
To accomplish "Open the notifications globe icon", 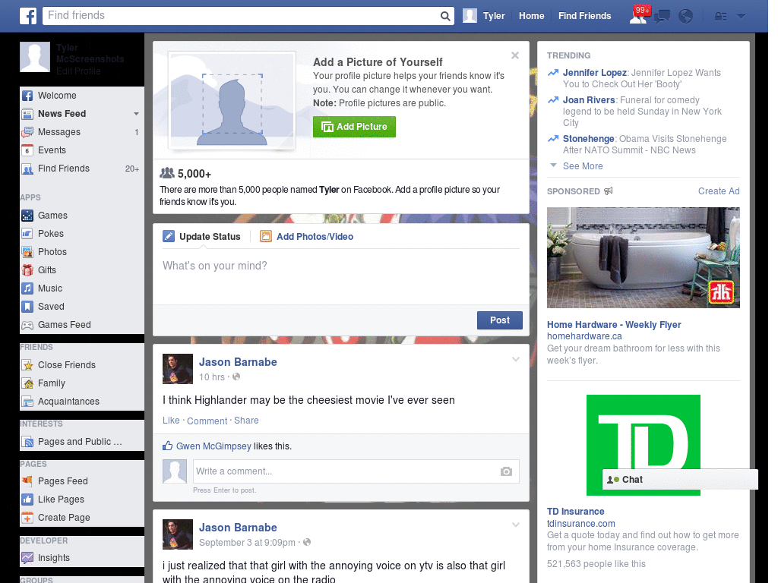I will pos(685,17).
